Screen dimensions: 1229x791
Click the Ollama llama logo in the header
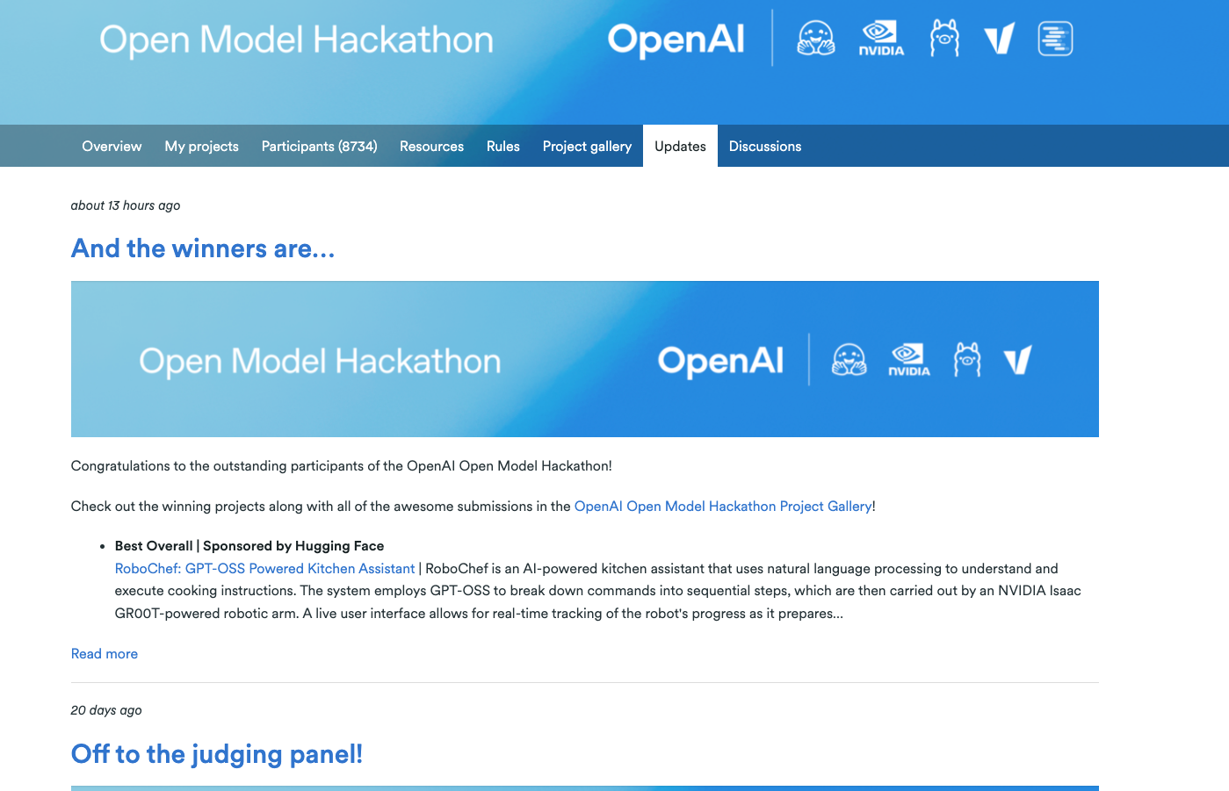click(944, 39)
